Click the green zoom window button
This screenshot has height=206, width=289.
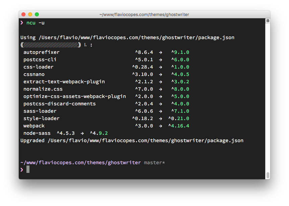[x=37, y=14]
